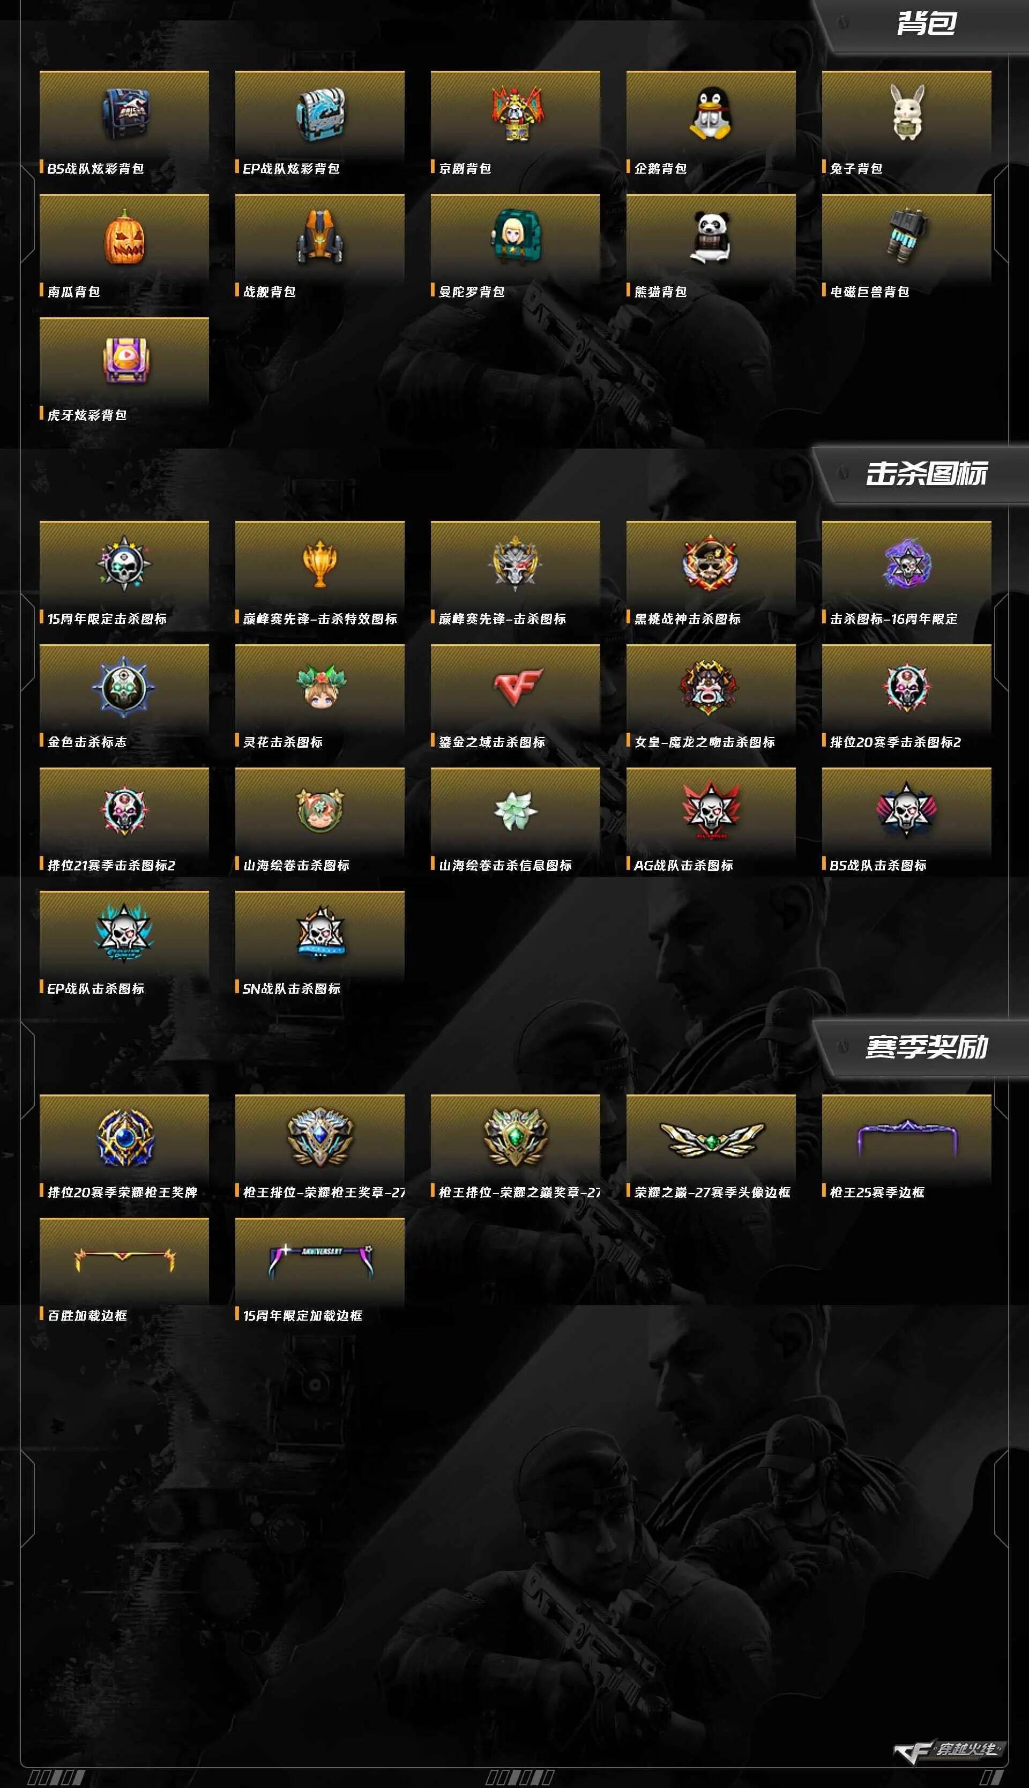The image size is (1029, 1788).
Task: Open the 赛季奖励 section header
Action: [927, 1047]
